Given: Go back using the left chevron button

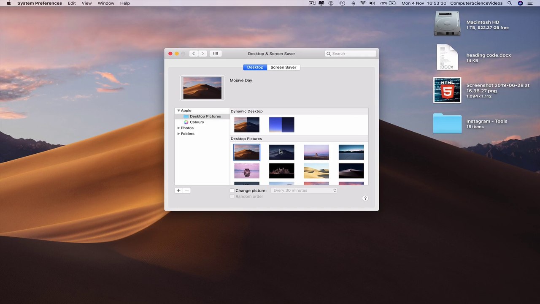Looking at the screenshot, I should pyautogui.click(x=194, y=54).
